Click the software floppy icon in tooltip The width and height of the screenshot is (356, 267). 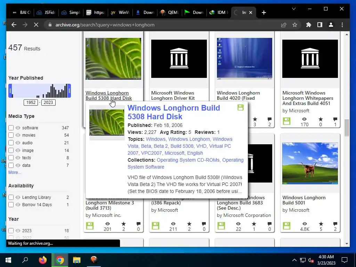[241, 107]
